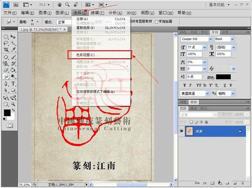Delete layer trash button

(242, 183)
